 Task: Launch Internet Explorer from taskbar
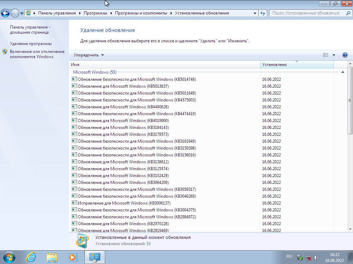(x=31, y=257)
